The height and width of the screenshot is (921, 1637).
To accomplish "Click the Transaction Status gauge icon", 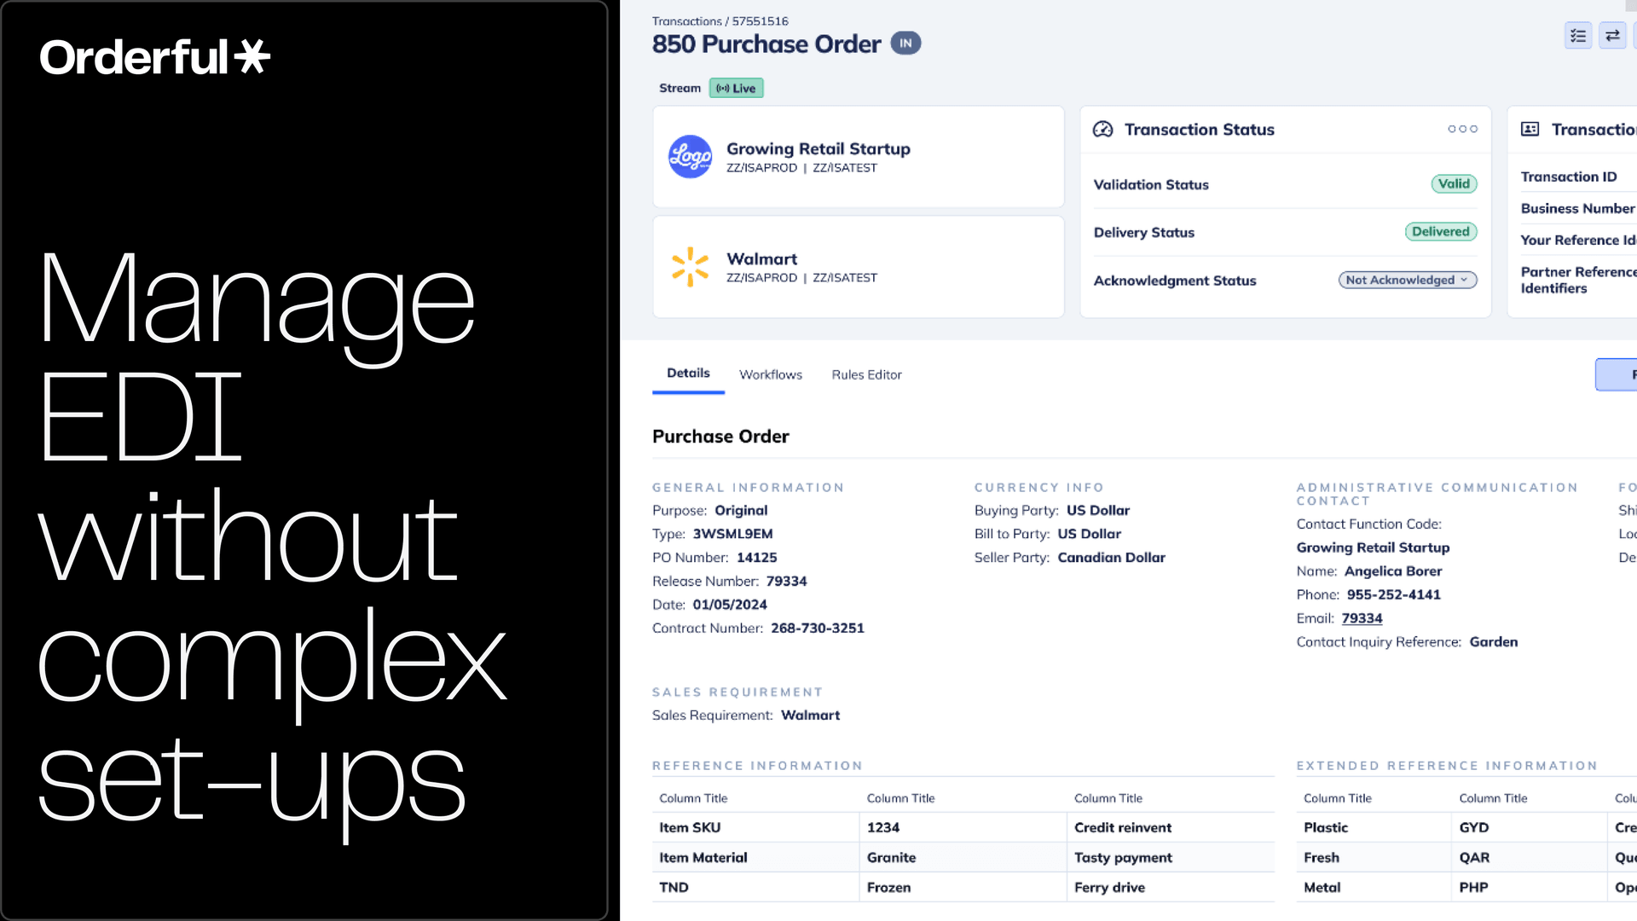I will point(1103,130).
